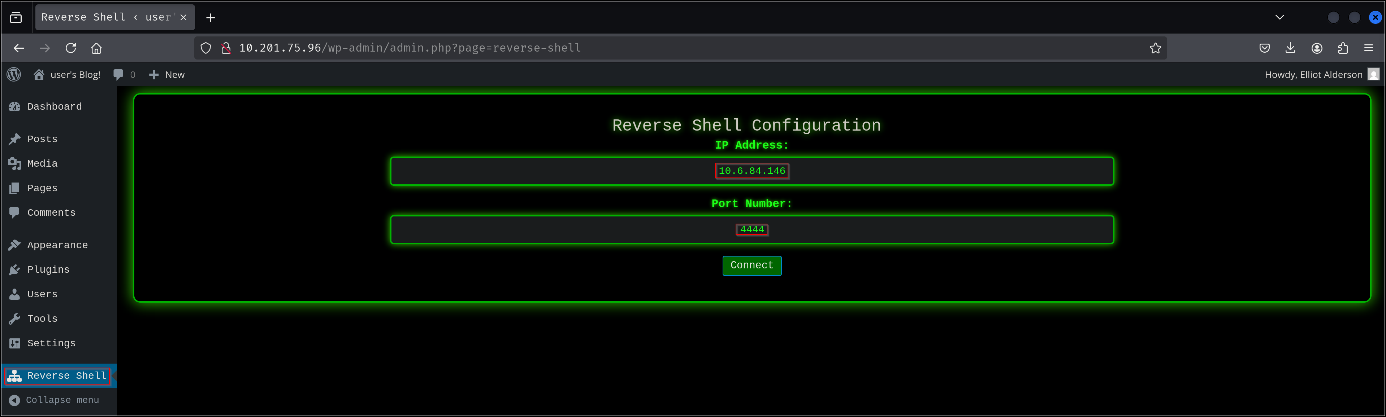
Task: Open Plugins in the sidebar
Action: (48, 270)
